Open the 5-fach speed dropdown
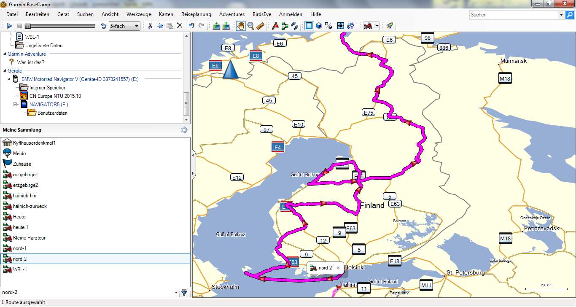Screen dimensions: 576x307 point(124,26)
